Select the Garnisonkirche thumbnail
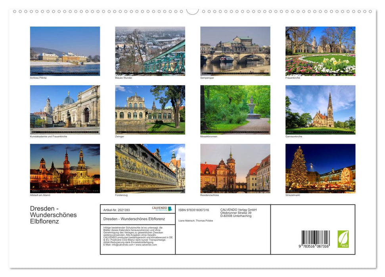This screenshot has height=277, width=385. coord(320,110)
